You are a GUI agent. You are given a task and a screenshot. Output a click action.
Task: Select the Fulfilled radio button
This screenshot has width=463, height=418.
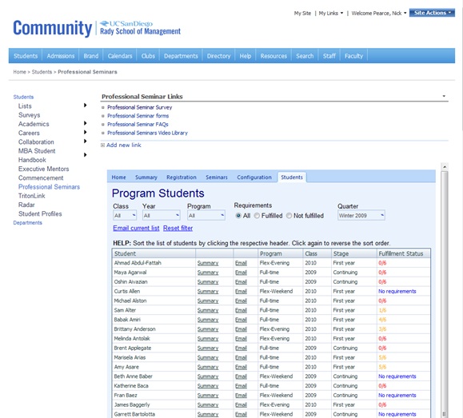(257, 216)
